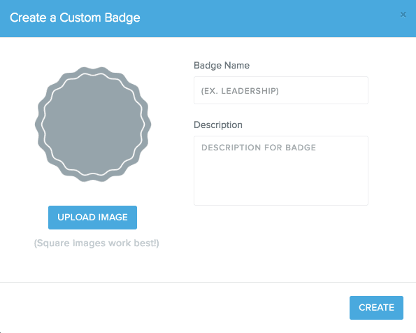
Task: Click the UPLOAD IMAGE button
Action: coord(92,218)
